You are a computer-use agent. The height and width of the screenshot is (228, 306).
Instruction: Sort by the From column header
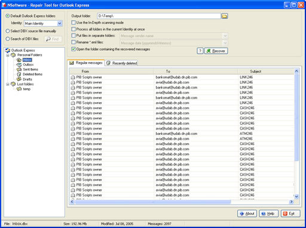112,71
